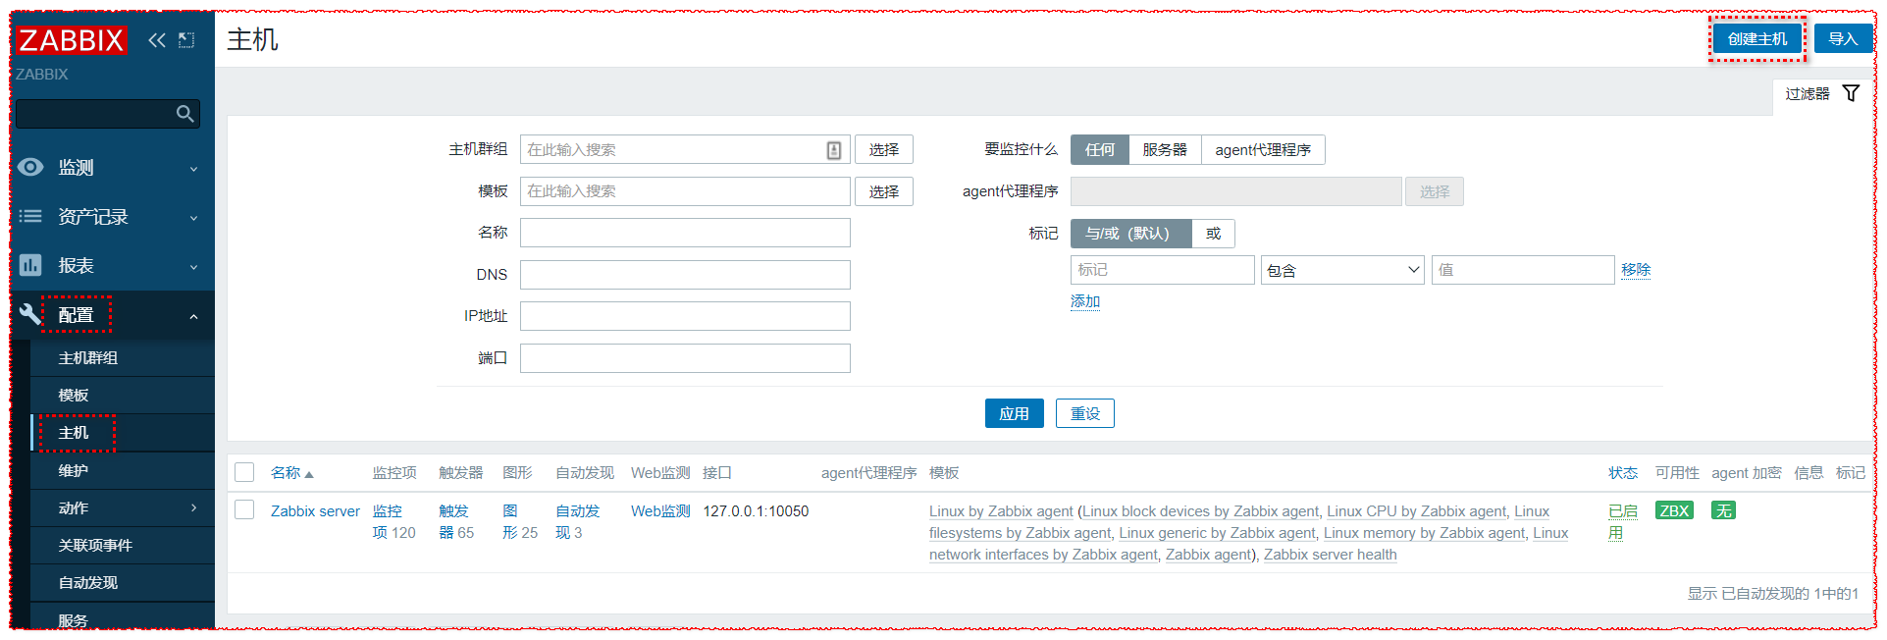The image size is (1887, 640).
Task: Click the 端口 filter input
Action: [x=685, y=358]
